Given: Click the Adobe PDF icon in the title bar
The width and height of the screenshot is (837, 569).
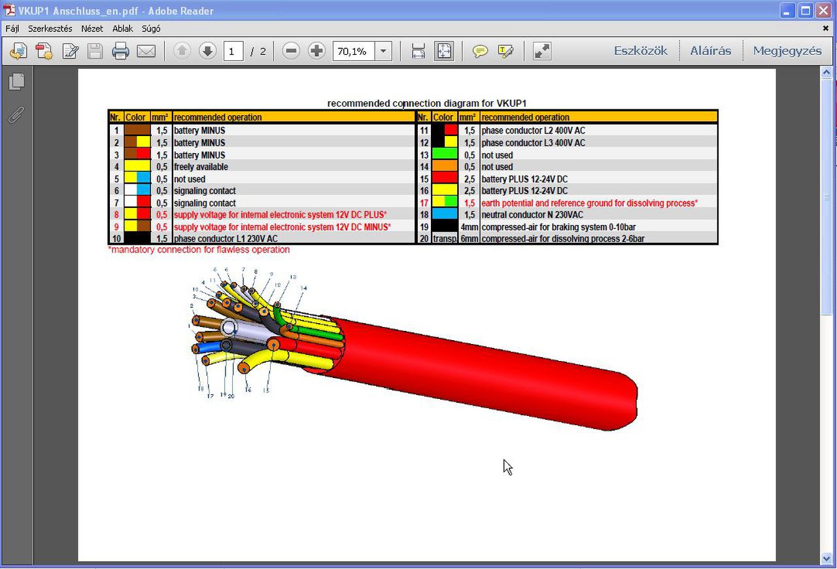Looking at the screenshot, I should click(x=9, y=10).
